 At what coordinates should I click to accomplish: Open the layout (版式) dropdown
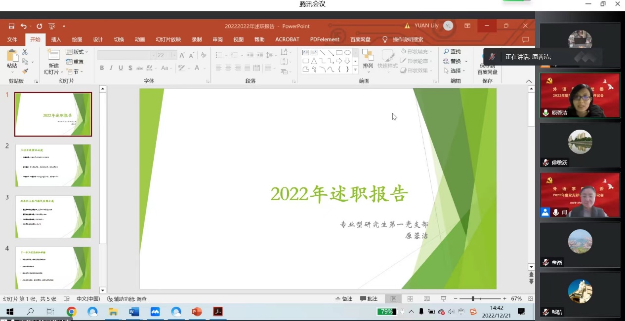pyautogui.click(x=77, y=52)
